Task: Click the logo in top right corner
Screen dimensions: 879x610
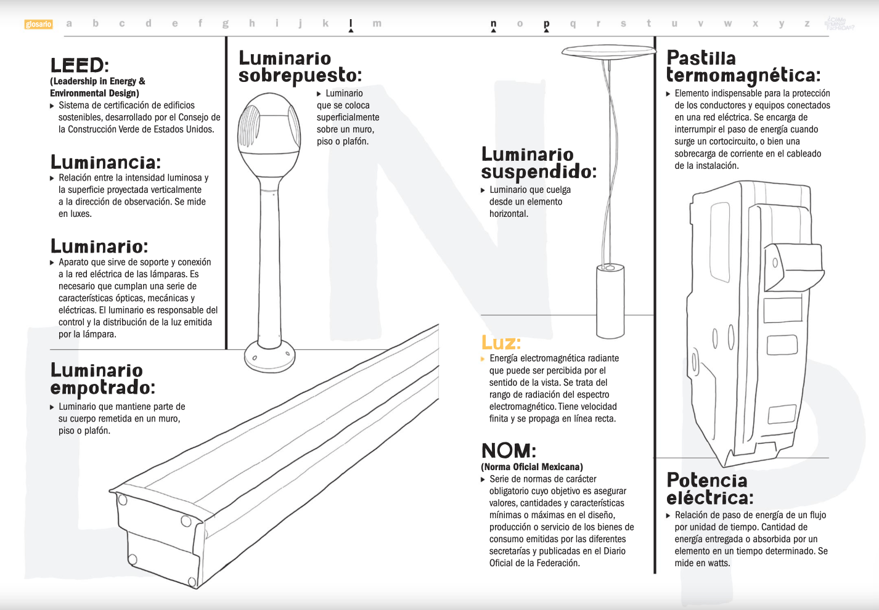Action: 839,23
